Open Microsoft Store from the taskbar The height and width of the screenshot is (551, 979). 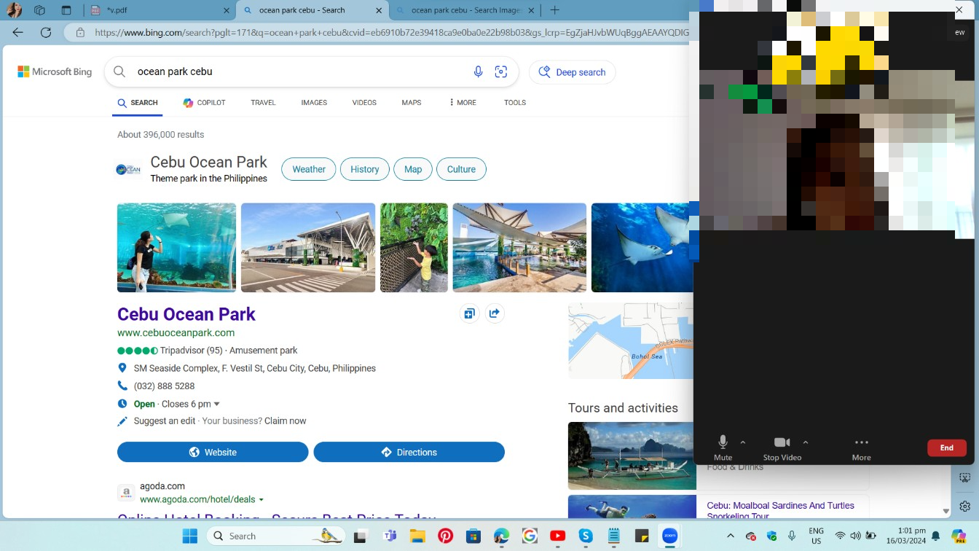pos(473,536)
